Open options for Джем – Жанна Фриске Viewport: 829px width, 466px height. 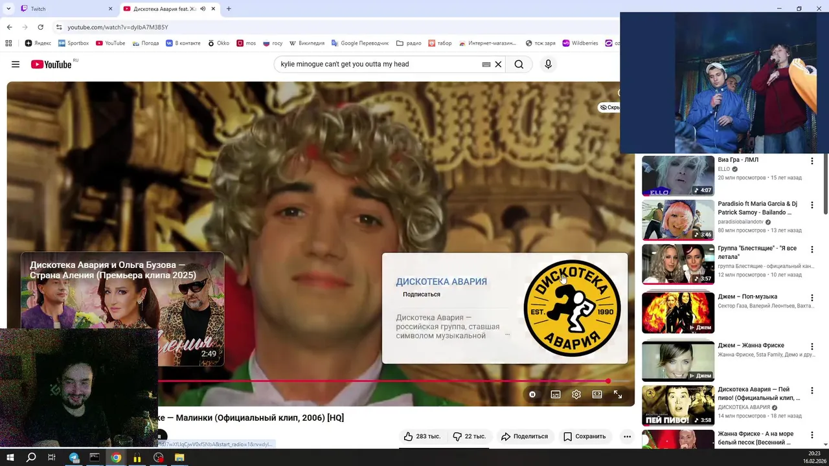click(x=812, y=346)
